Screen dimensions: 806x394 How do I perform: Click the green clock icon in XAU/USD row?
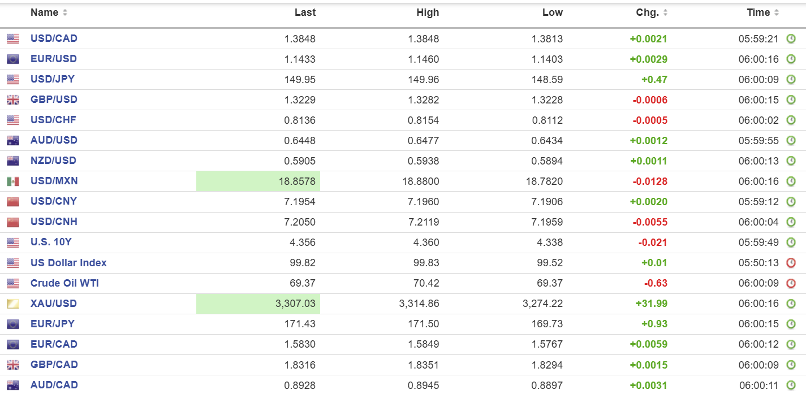tap(791, 304)
